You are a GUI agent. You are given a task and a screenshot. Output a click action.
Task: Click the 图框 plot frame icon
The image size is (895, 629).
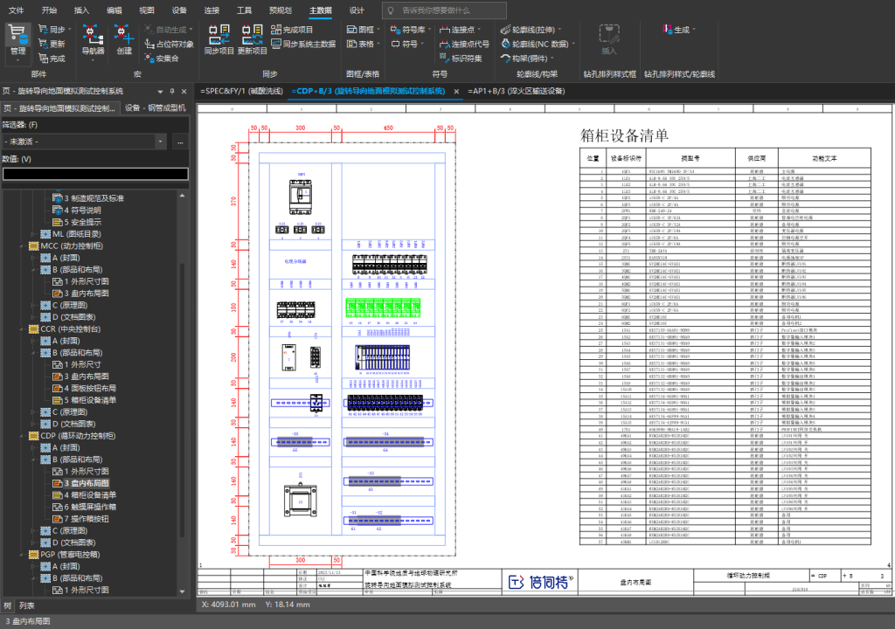351,29
